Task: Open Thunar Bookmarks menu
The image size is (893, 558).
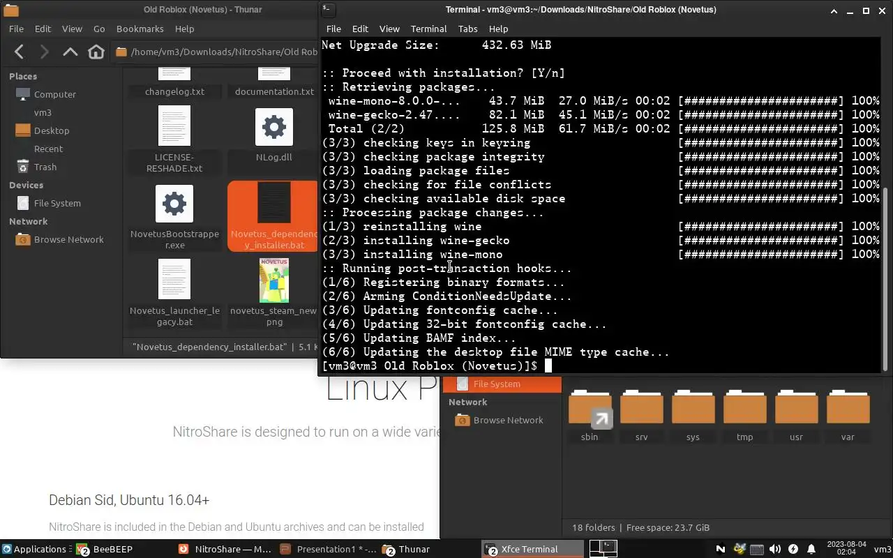Action: tap(140, 29)
